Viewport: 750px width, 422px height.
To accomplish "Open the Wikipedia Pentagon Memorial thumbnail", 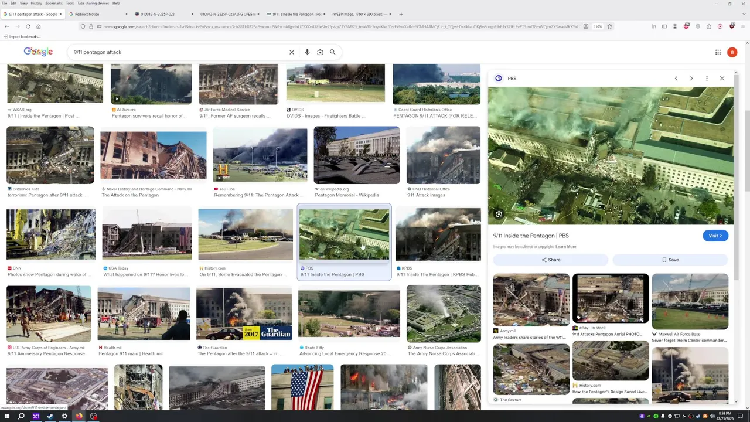I will tap(357, 155).
